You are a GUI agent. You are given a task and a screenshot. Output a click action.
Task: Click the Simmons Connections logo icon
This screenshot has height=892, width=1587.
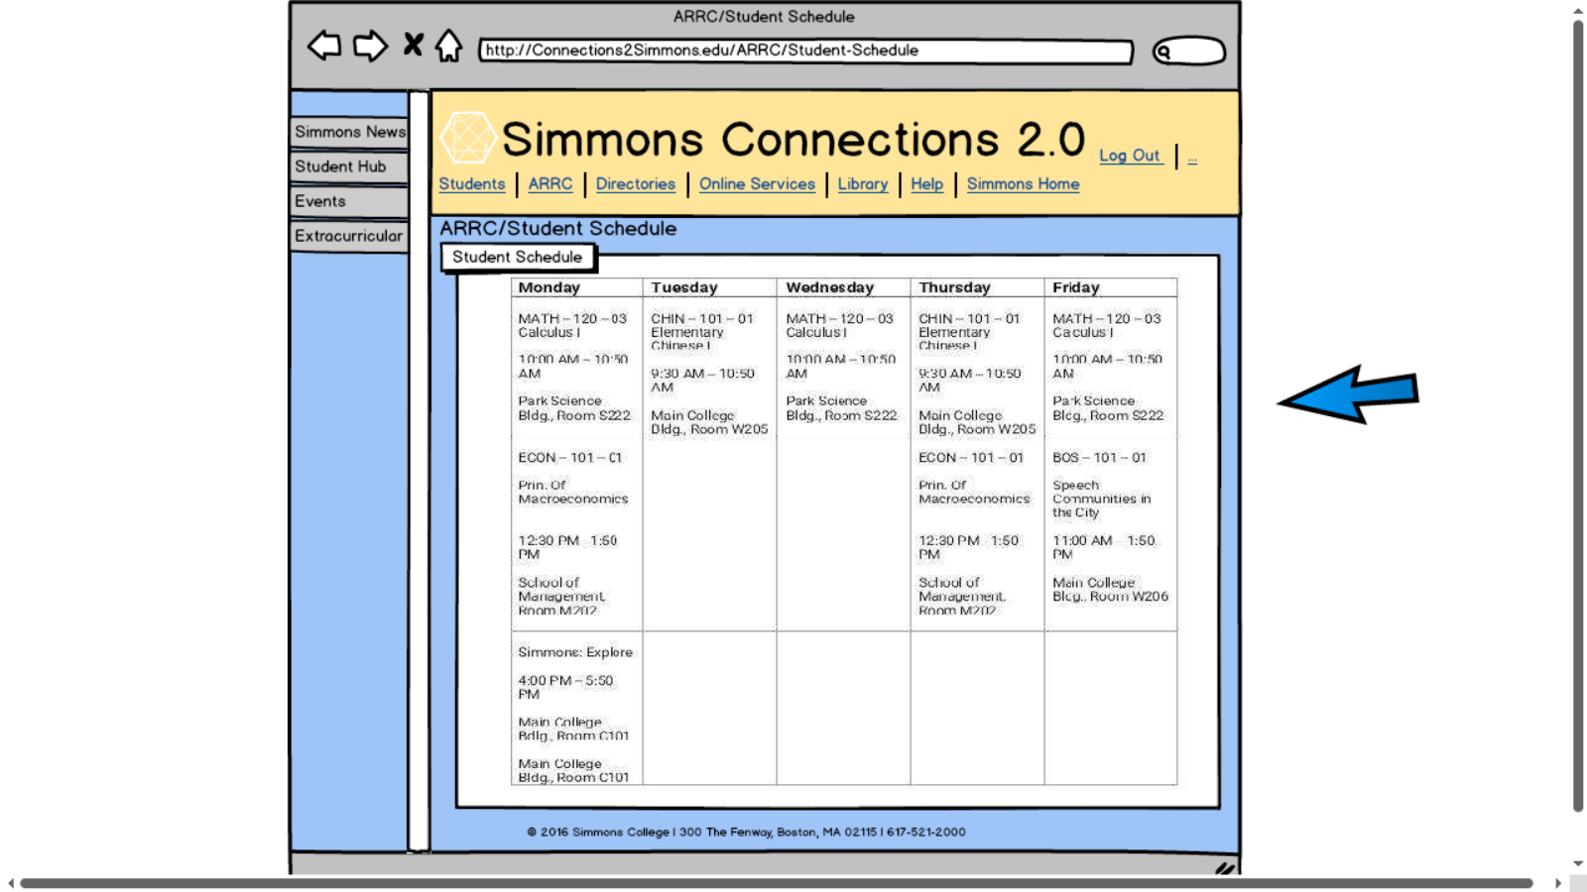pyautogui.click(x=467, y=138)
